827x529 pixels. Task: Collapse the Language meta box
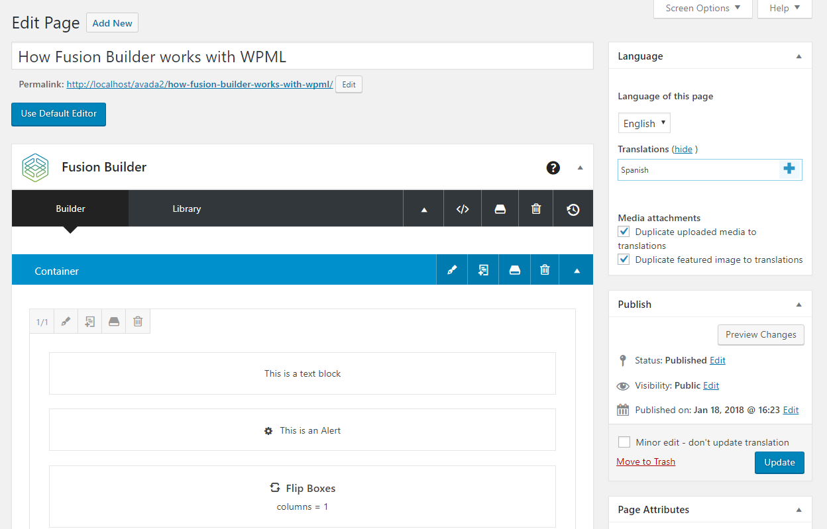pyautogui.click(x=799, y=56)
